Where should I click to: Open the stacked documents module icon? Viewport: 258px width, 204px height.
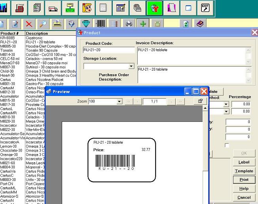[36, 8]
